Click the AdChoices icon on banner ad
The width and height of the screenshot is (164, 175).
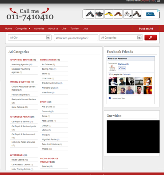[159, 11]
